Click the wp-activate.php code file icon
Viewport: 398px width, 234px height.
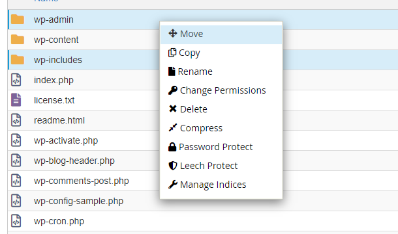[16, 140]
